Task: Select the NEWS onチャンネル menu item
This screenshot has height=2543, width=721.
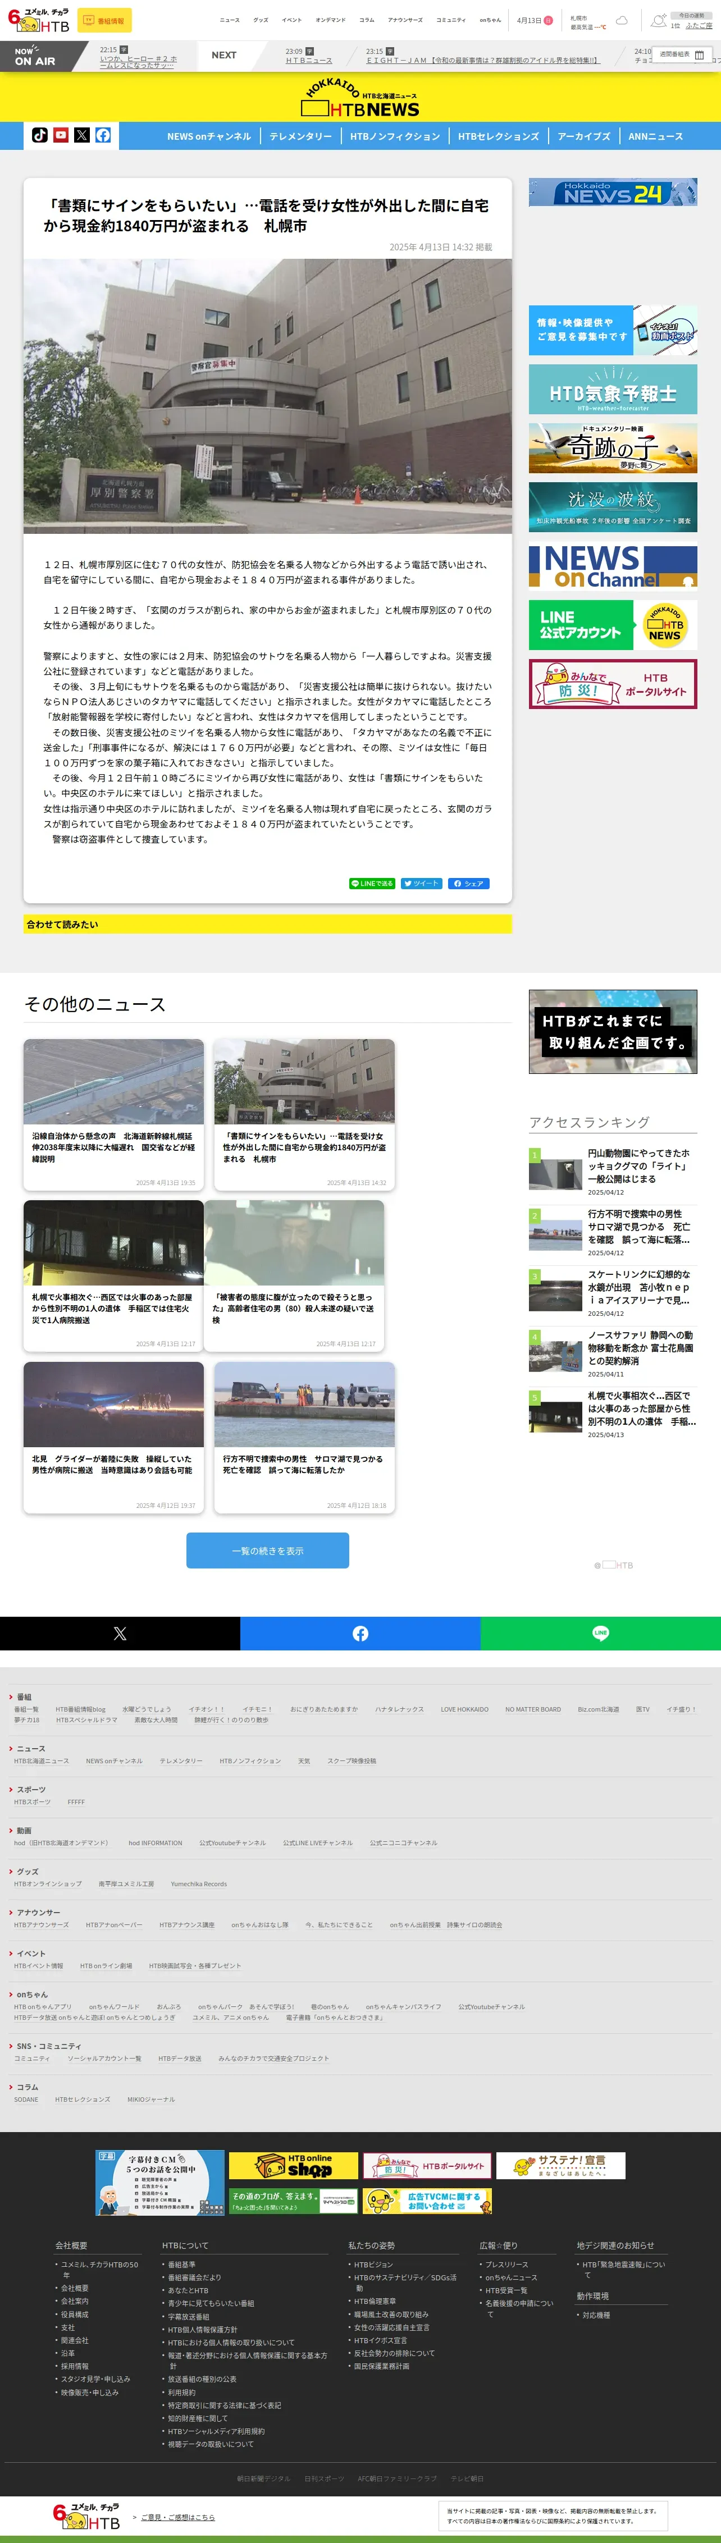Action: (x=208, y=136)
